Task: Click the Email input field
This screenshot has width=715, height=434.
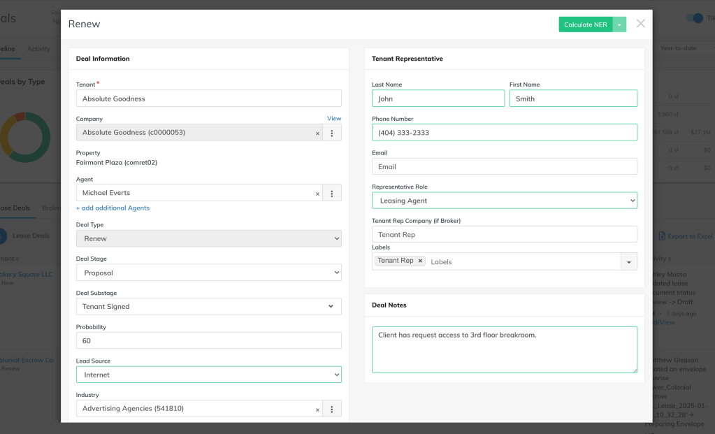Action: point(505,166)
